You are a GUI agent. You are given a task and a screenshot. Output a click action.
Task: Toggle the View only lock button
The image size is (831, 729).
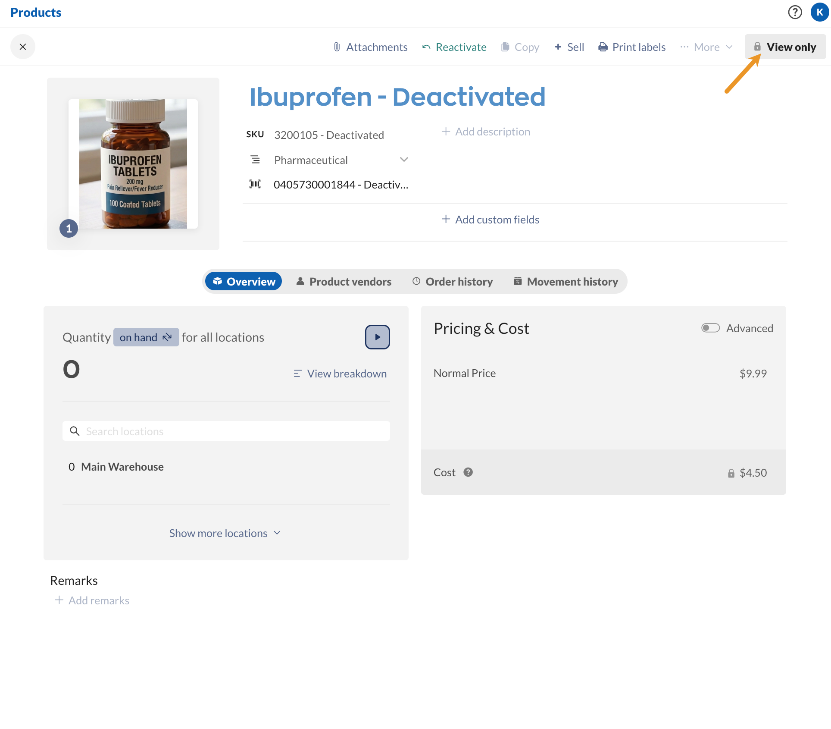coord(785,47)
